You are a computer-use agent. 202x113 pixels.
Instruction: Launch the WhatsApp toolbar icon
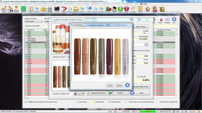point(24,9)
